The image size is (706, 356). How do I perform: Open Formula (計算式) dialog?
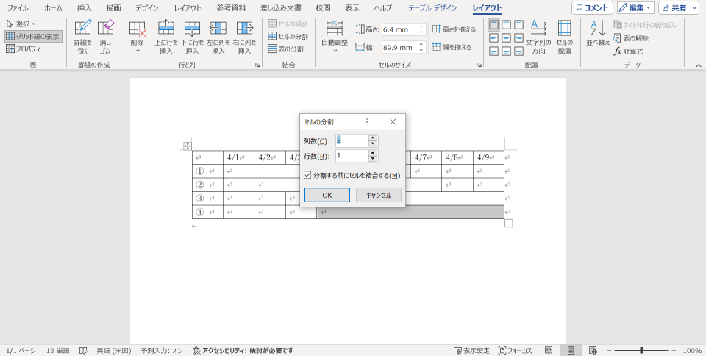pos(628,51)
